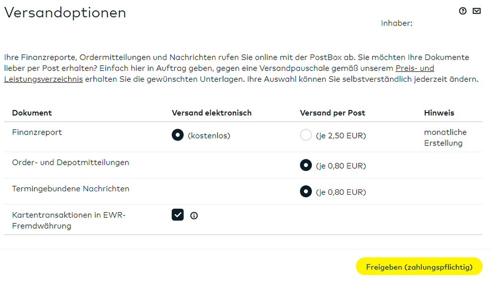The image size is (497, 283).
Task: Click the Versandoptionen page heading
Action: point(65,12)
